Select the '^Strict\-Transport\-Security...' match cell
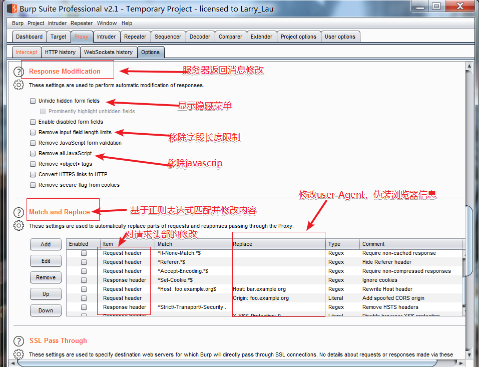 pos(193,307)
